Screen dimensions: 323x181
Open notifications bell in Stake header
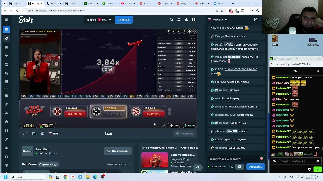coord(186,20)
